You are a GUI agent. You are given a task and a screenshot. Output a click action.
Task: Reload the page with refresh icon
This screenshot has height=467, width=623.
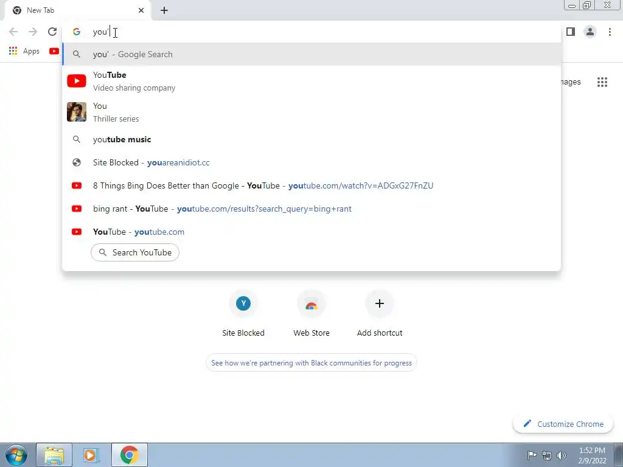[x=52, y=32]
